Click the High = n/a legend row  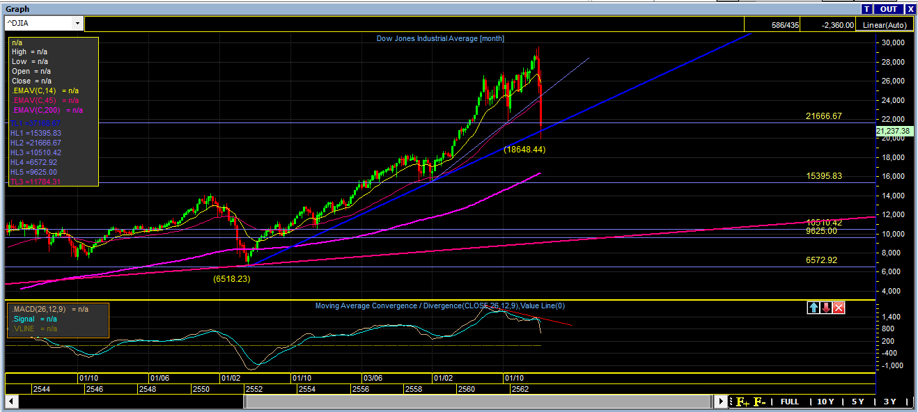(x=29, y=51)
